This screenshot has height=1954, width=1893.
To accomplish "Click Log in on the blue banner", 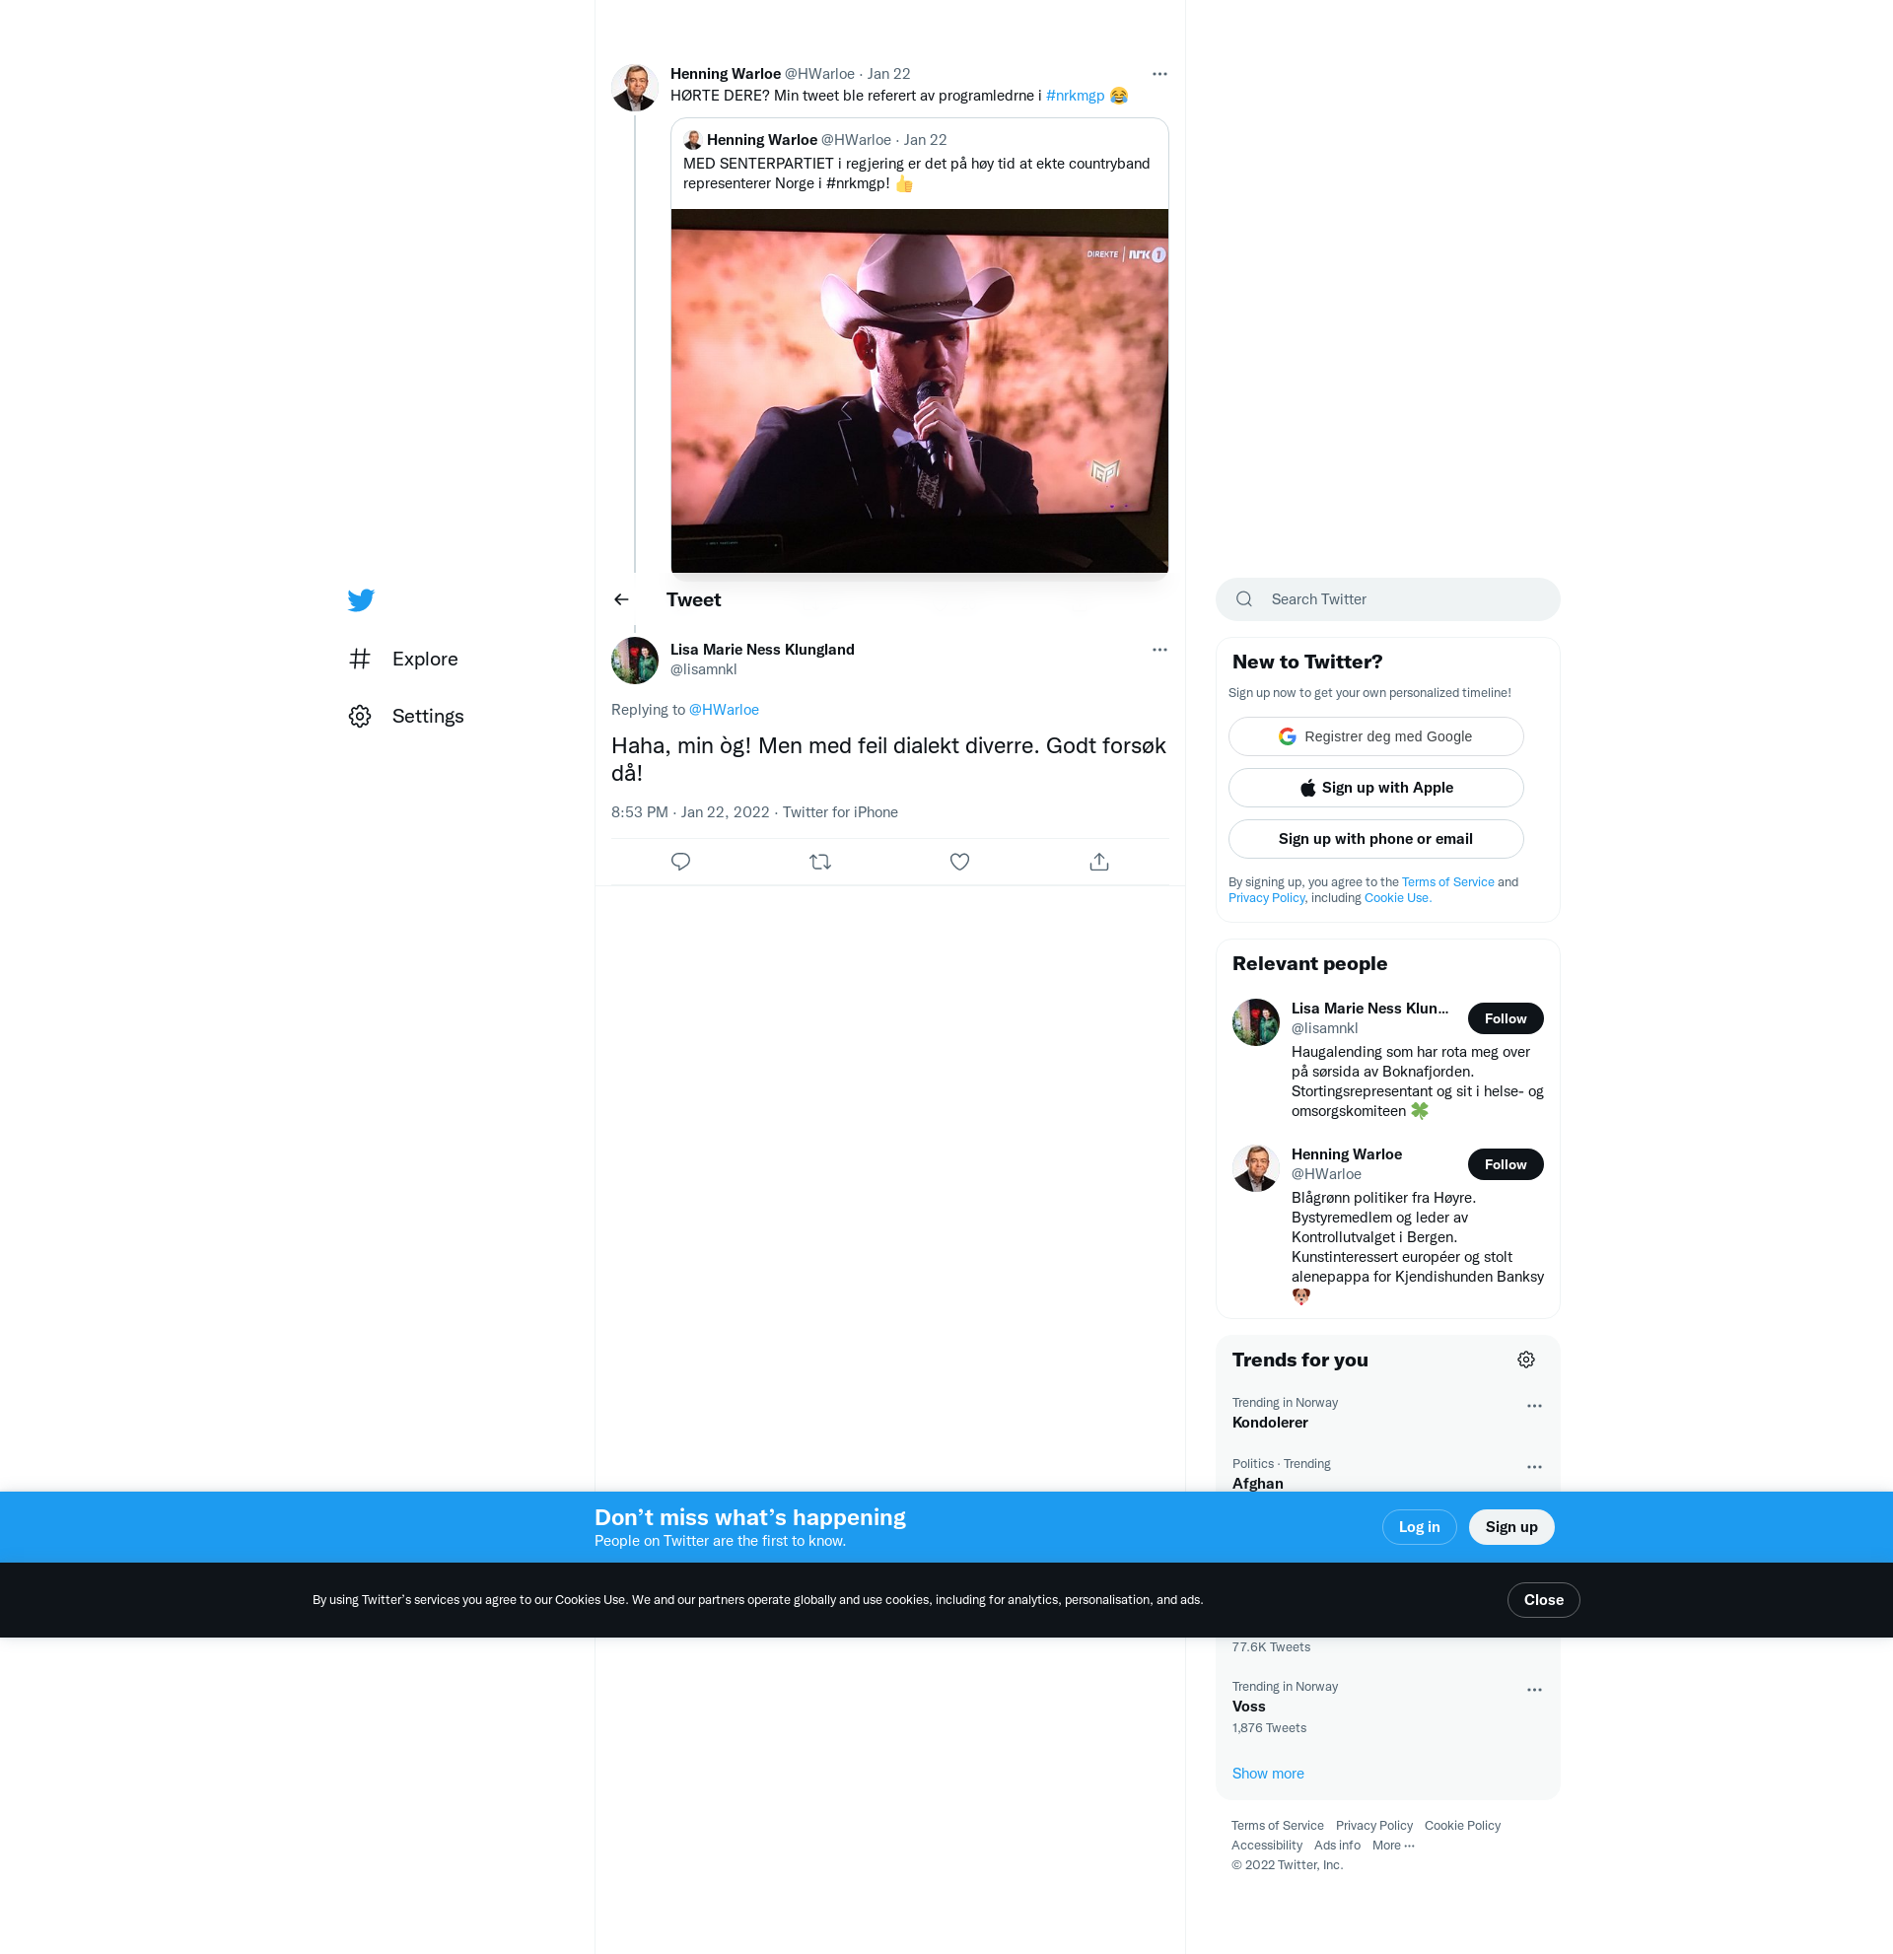I will pyautogui.click(x=1419, y=1527).
